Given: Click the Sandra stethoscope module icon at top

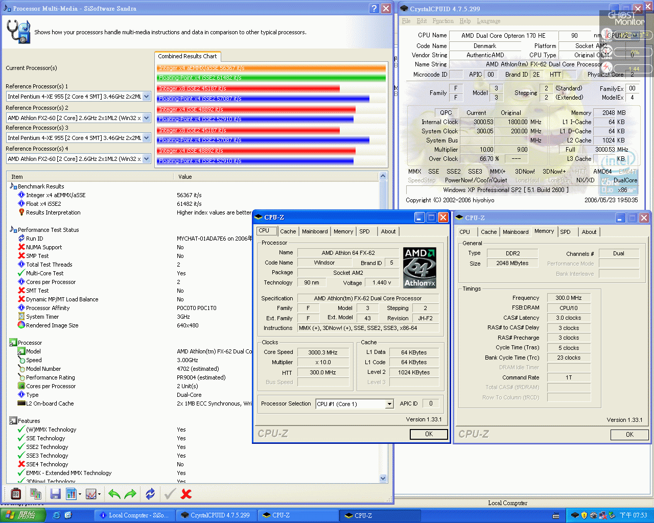Looking at the screenshot, I should [x=18, y=32].
